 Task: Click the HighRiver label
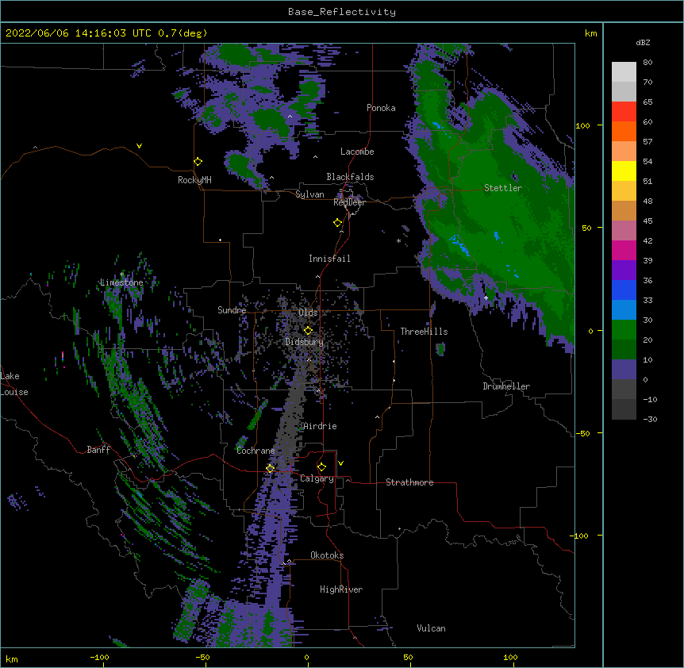coord(341,589)
